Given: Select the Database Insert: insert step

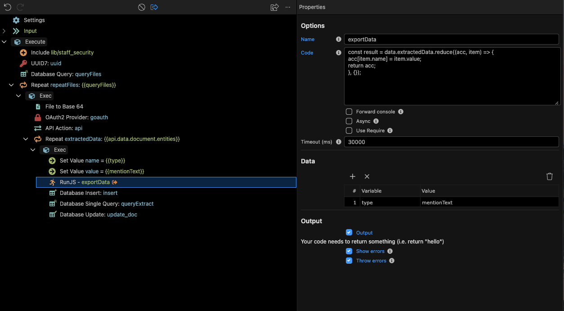Looking at the screenshot, I should [x=88, y=193].
